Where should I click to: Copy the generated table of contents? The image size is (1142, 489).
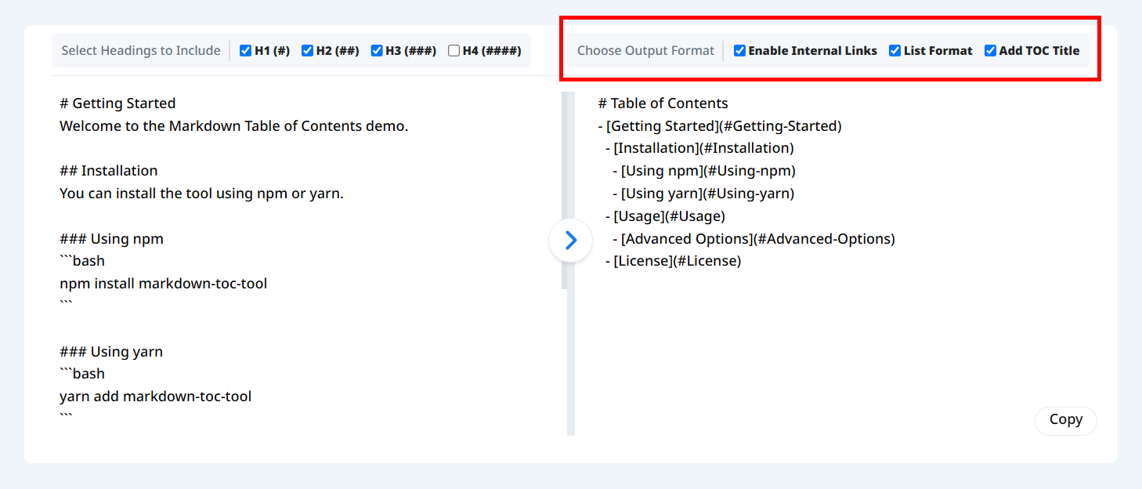point(1065,420)
